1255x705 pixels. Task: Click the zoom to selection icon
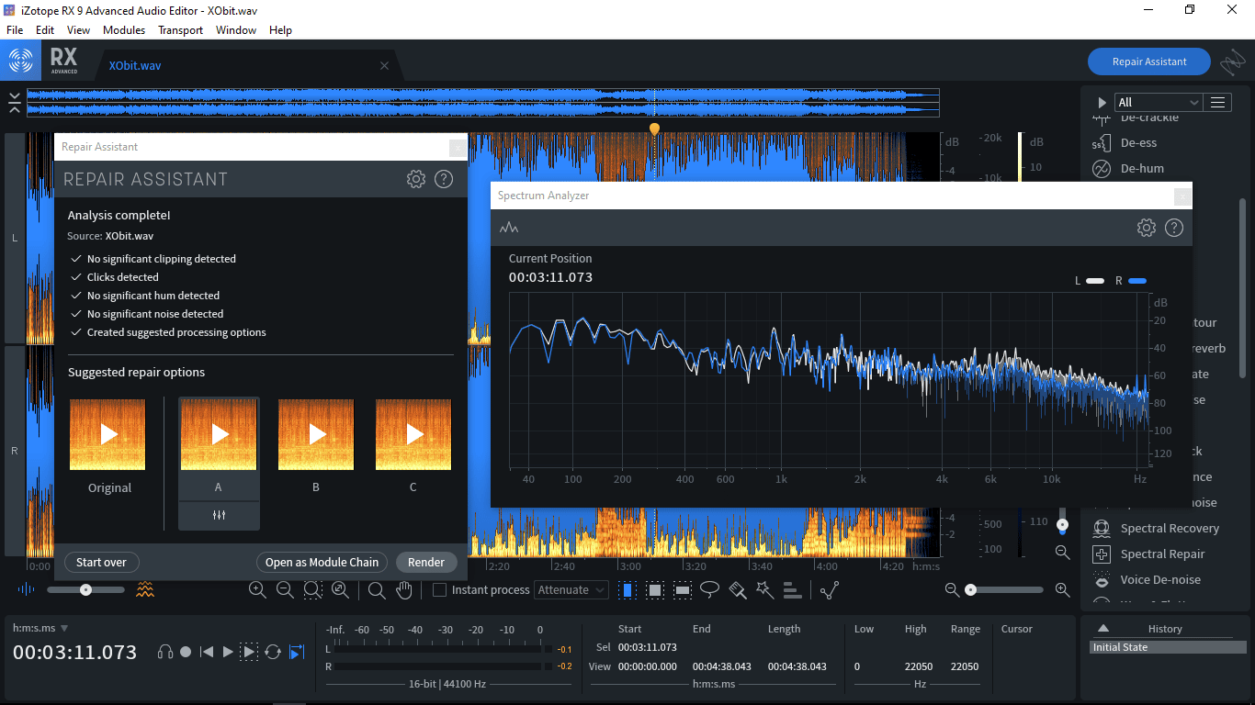312,590
